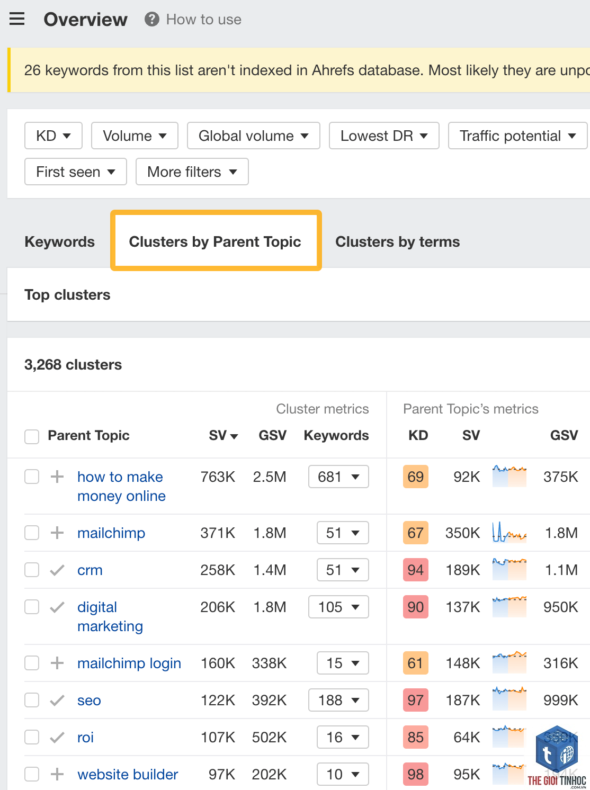590x790 pixels.
Task: Sort clusters by the SV column arrow
Action: [x=234, y=436]
